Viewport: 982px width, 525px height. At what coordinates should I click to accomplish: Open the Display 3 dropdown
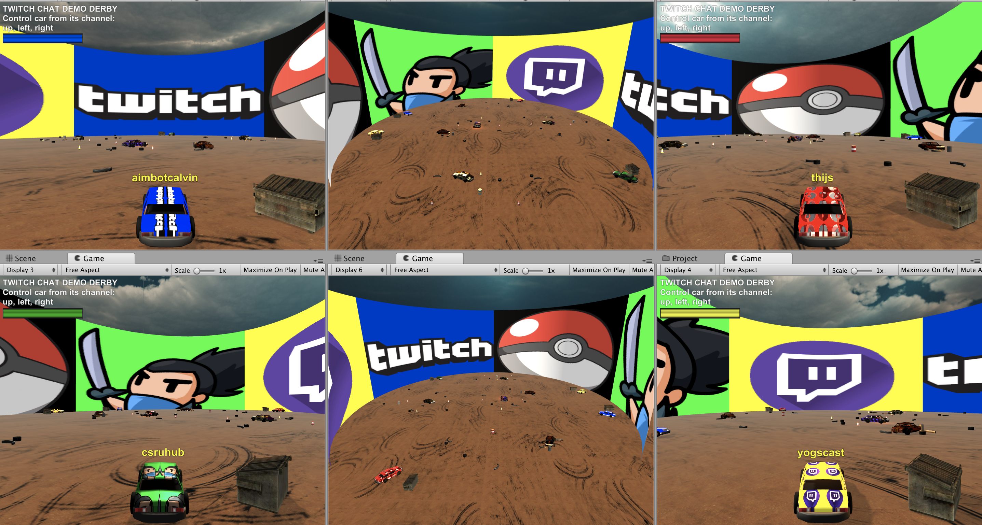pyautogui.click(x=30, y=270)
